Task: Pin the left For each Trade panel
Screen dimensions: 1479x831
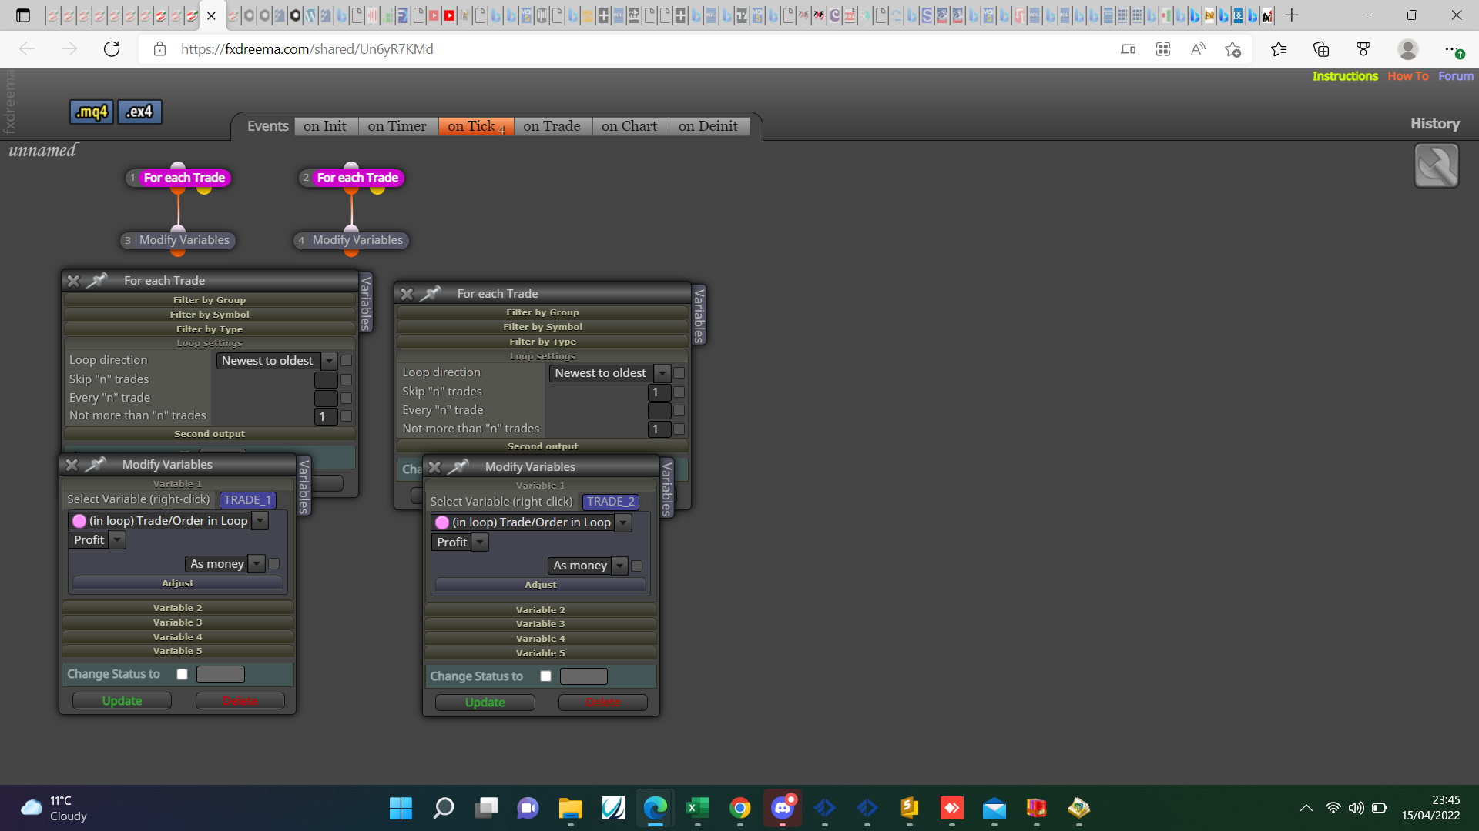Action: (x=97, y=280)
